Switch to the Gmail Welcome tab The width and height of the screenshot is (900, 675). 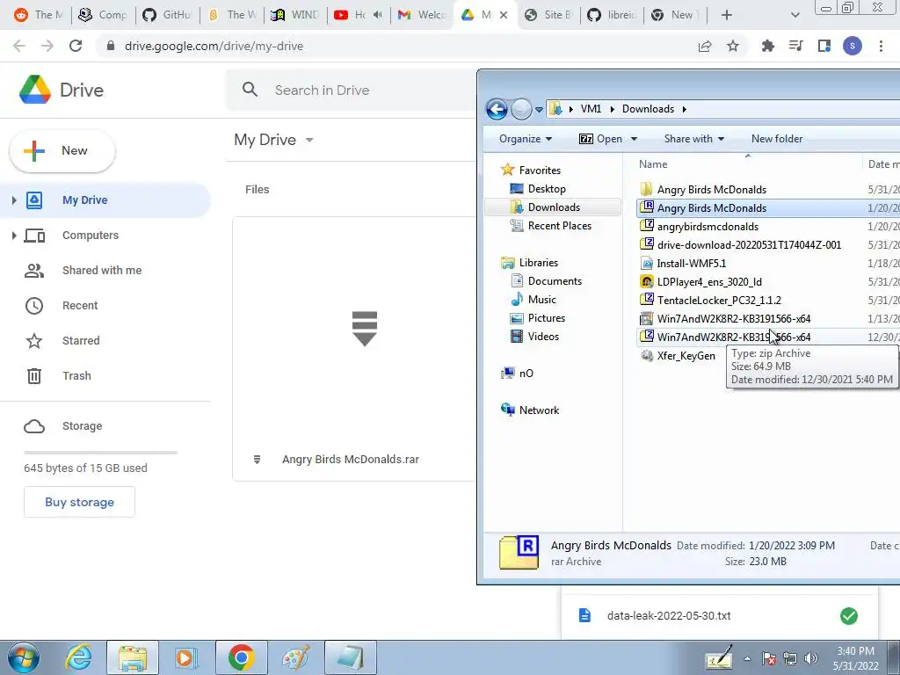click(x=423, y=15)
